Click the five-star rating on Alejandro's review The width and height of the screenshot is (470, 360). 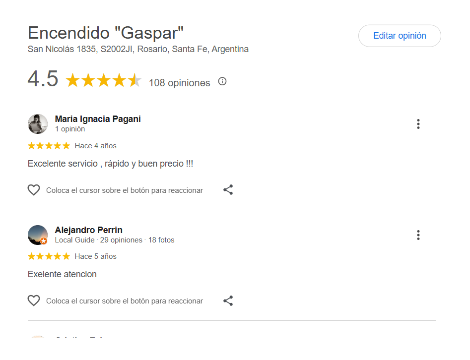point(49,256)
